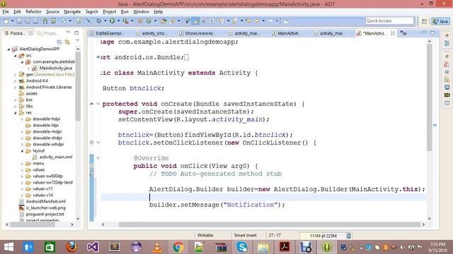This screenshot has width=453, height=254.
Task: Expand the gen folder
Action: 16,75
